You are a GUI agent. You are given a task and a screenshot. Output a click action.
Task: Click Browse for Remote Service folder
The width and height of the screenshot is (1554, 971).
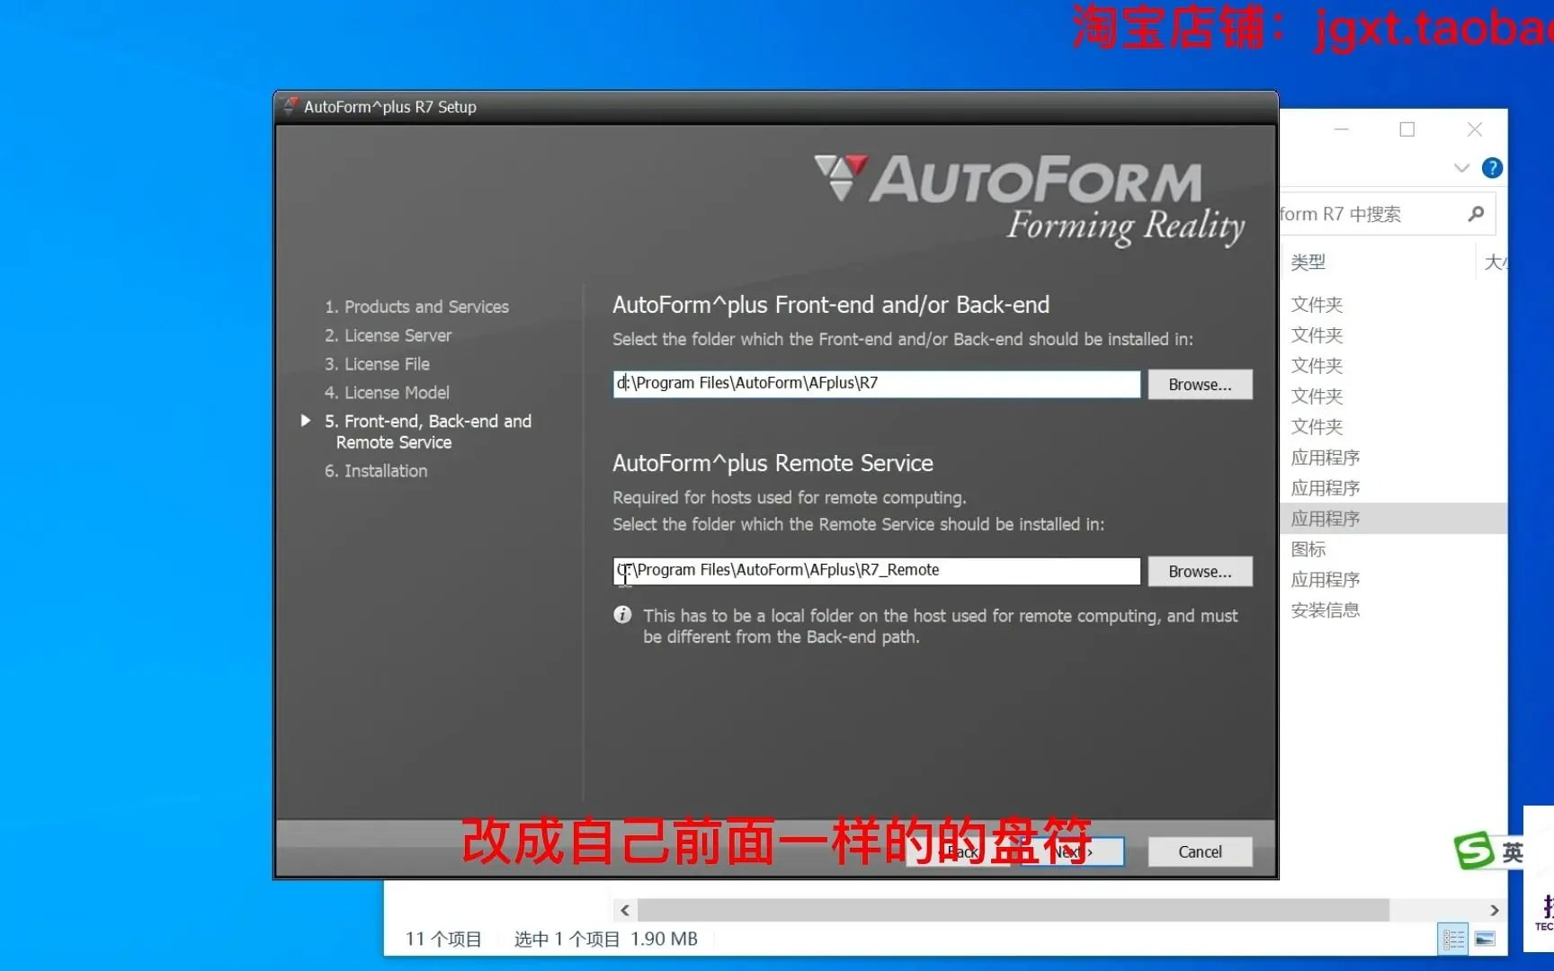[1200, 572]
